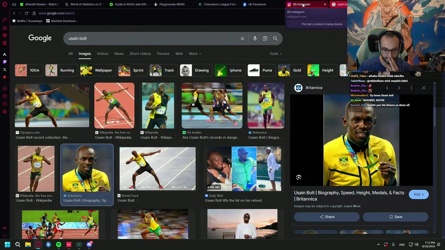Open volume control in system tray

pyautogui.click(x=416, y=245)
